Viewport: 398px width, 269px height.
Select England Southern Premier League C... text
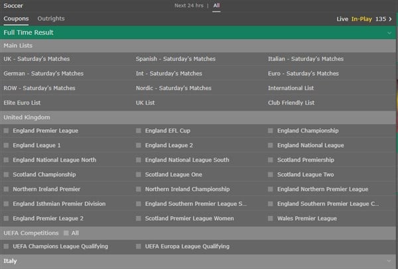pos(328,204)
